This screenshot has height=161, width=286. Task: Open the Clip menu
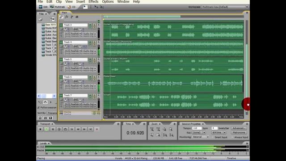59,2
